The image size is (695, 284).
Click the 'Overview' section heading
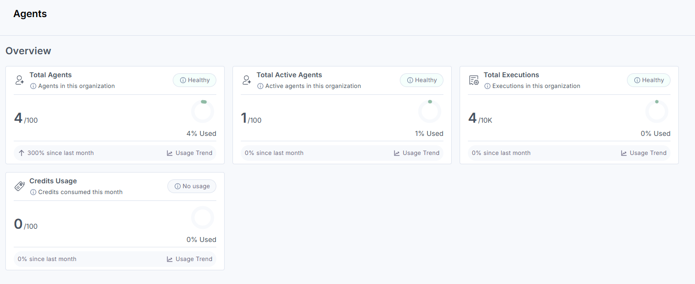[x=28, y=51]
